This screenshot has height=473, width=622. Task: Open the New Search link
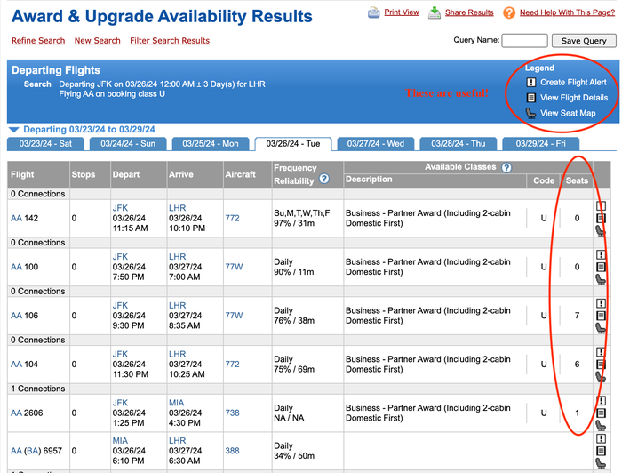pos(97,41)
